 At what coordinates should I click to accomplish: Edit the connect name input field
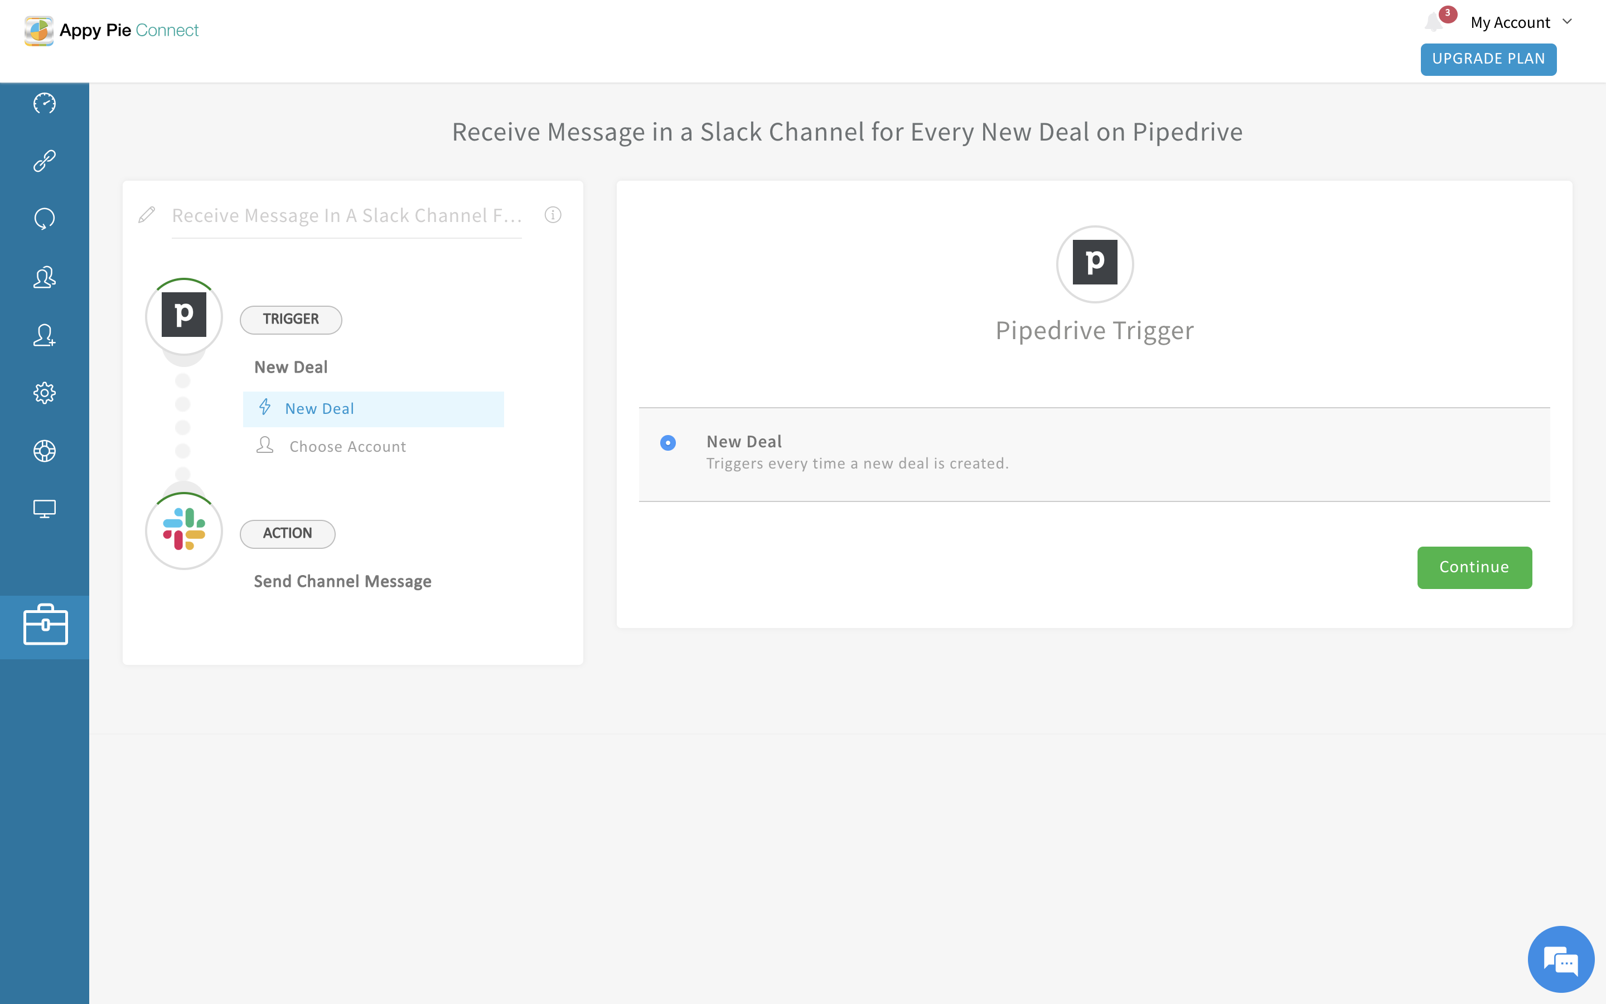pos(346,216)
